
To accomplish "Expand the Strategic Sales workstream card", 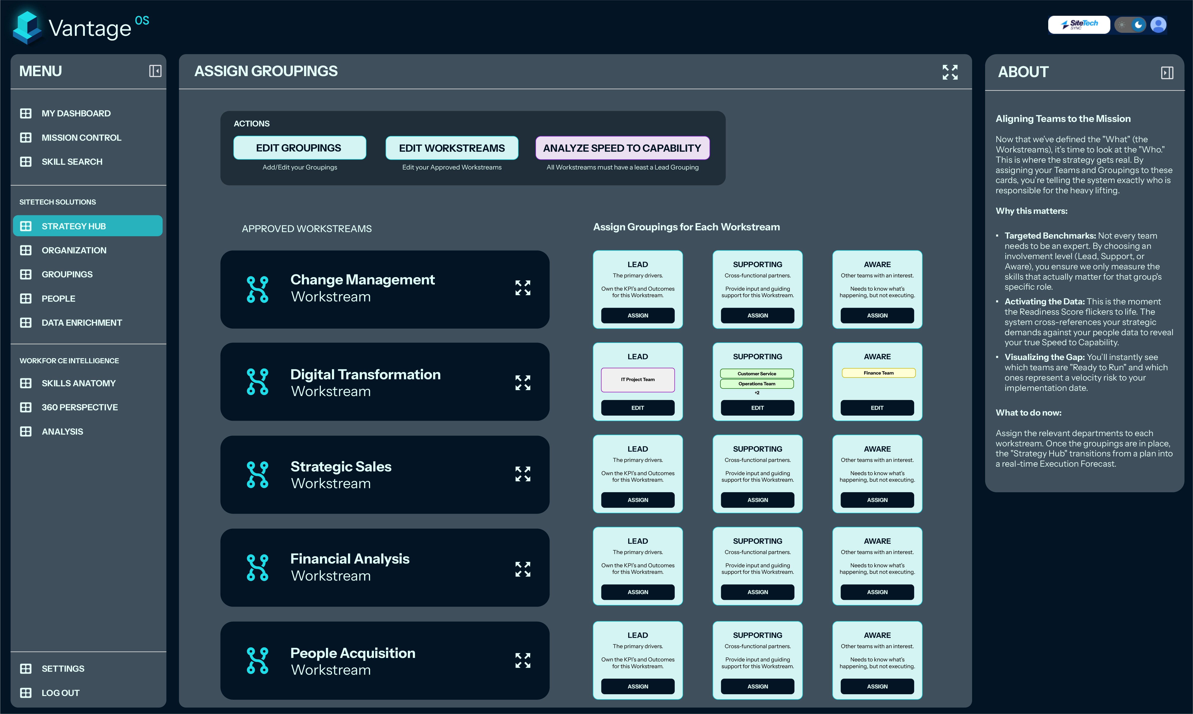I will tap(523, 474).
